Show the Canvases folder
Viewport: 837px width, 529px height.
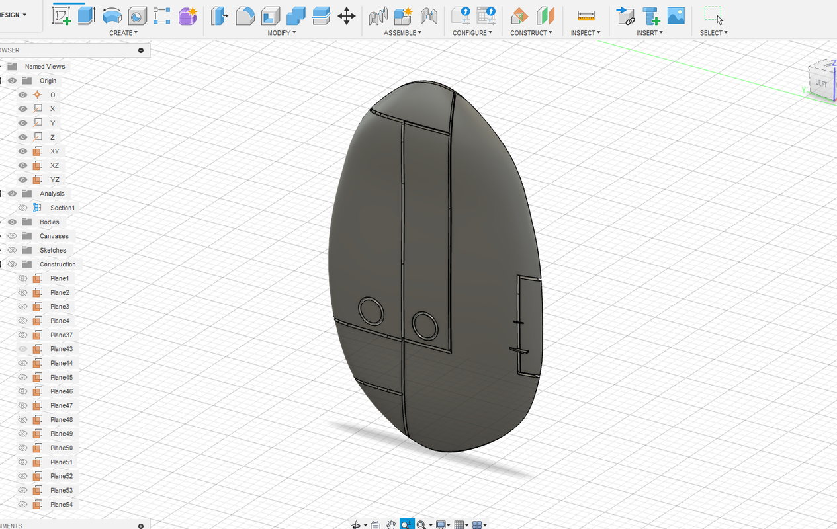click(x=12, y=236)
